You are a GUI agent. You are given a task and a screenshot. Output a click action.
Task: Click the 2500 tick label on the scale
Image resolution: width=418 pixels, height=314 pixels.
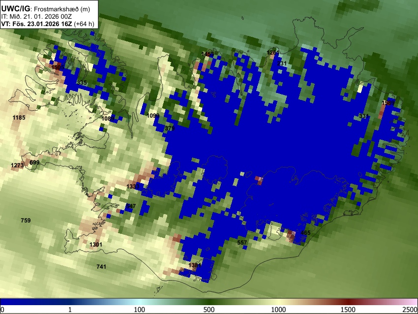(x=410, y=310)
